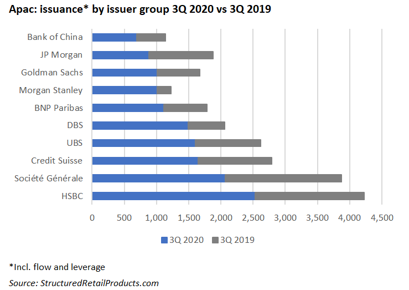Click Credit Suisse's gray 3Q 2019 bar
The width and height of the screenshot is (409, 290).
tap(235, 161)
